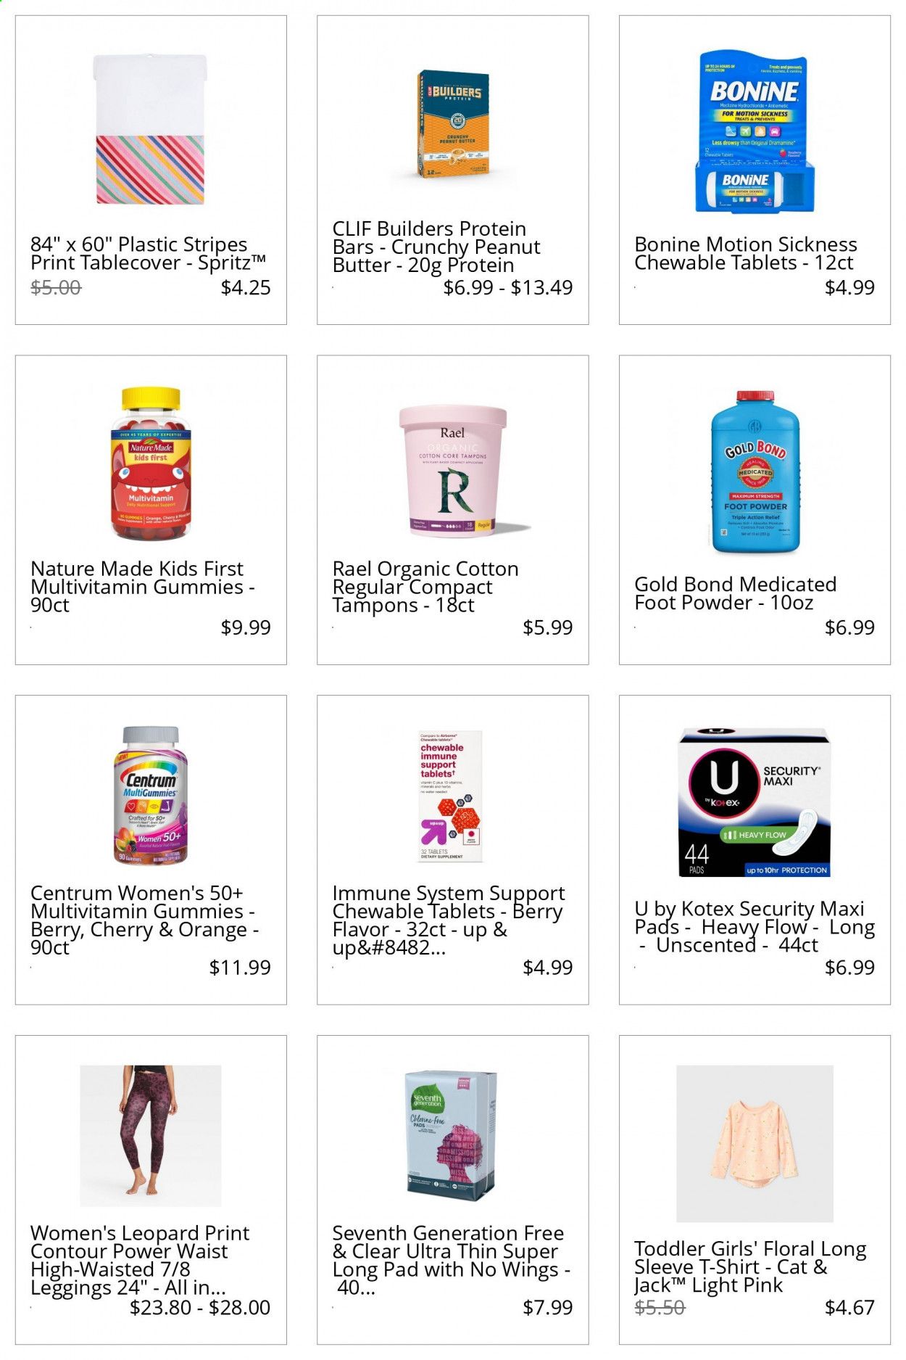Image resolution: width=906 pixels, height=1360 pixels.
Task: View the U by Kotex Maxi Pads image
Action: (x=755, y=801)
